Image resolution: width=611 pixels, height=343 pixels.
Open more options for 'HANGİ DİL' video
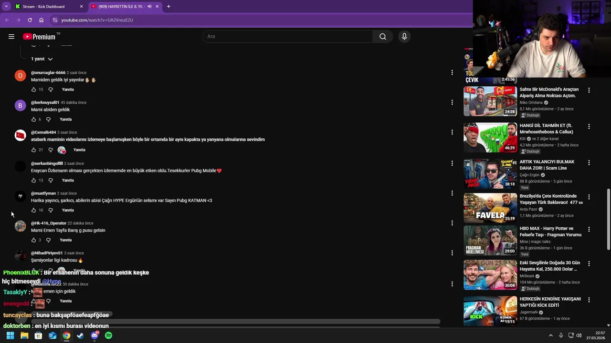click(x=589, y=126)
